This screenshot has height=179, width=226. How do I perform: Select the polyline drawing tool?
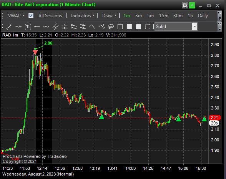click(x=92, y=27)
